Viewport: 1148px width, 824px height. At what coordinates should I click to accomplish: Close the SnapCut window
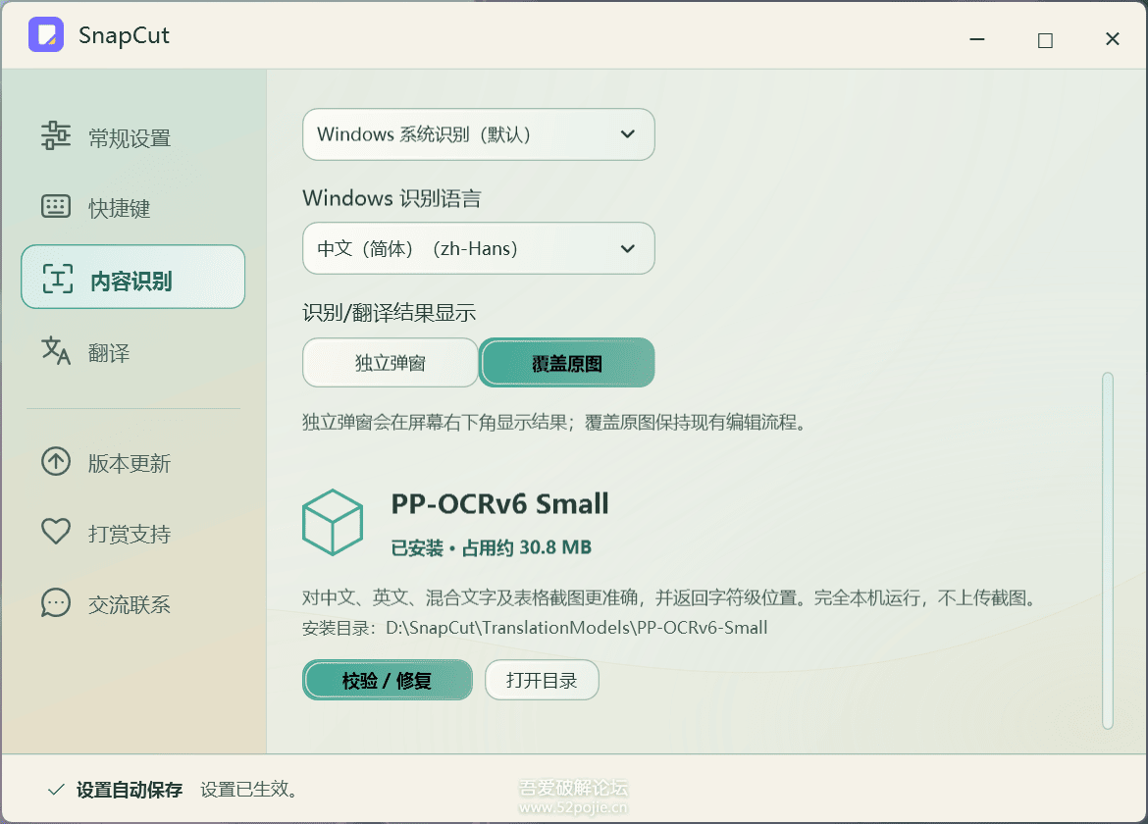(1112, 39)
